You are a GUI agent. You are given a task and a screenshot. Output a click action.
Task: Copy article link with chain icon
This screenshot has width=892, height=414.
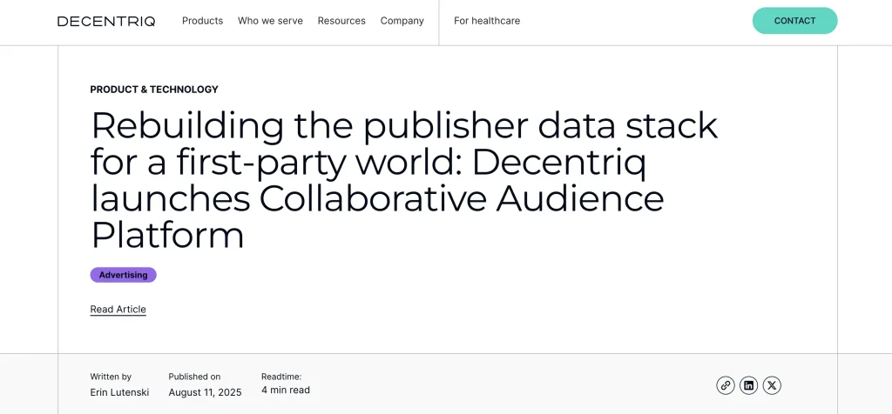click(726, 385)
